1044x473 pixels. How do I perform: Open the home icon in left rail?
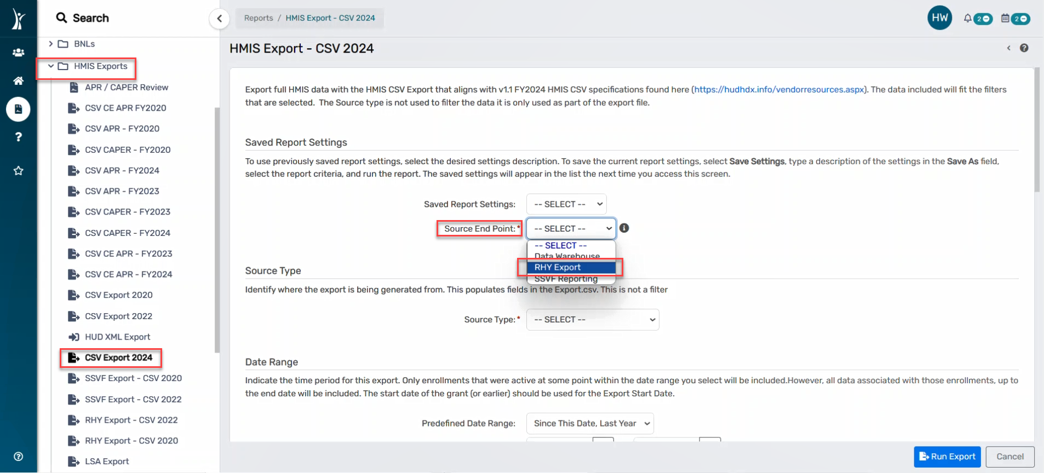[x=18, y=81]
